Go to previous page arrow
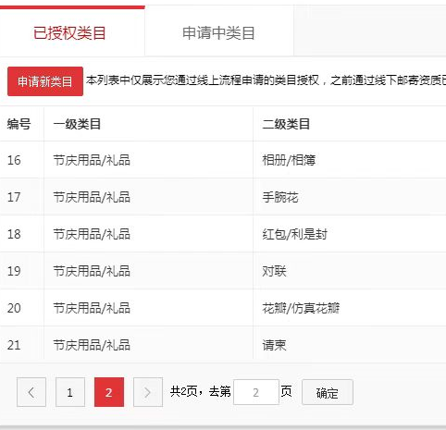This screenshot has height=430, width=446. coord(31,392)
